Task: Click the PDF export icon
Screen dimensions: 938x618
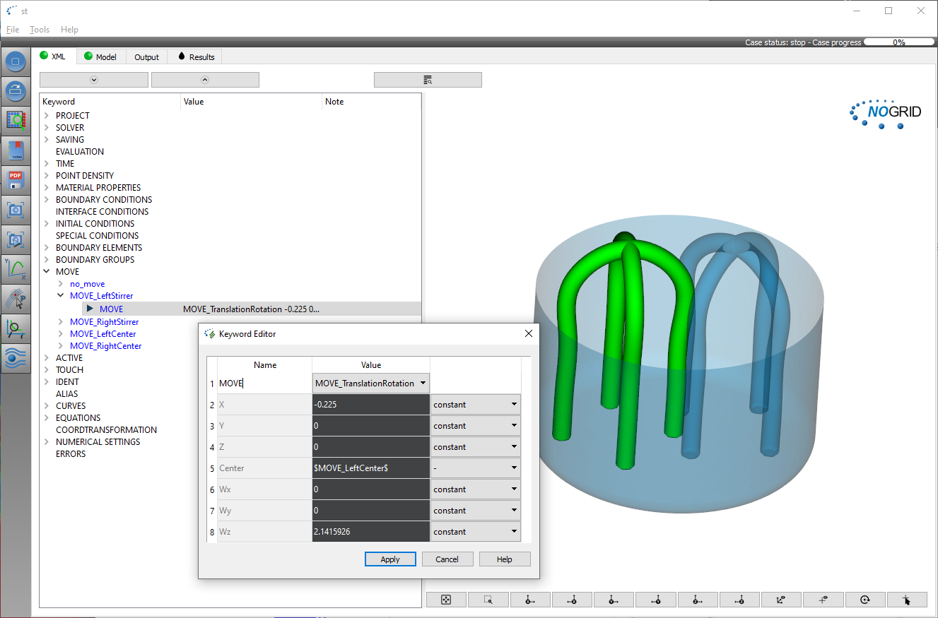Action: coord(16,179)
